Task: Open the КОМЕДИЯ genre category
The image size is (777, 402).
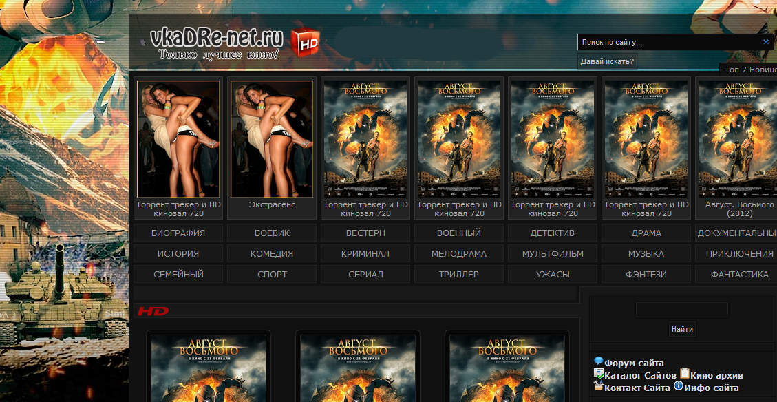Action: click(272, 254)
